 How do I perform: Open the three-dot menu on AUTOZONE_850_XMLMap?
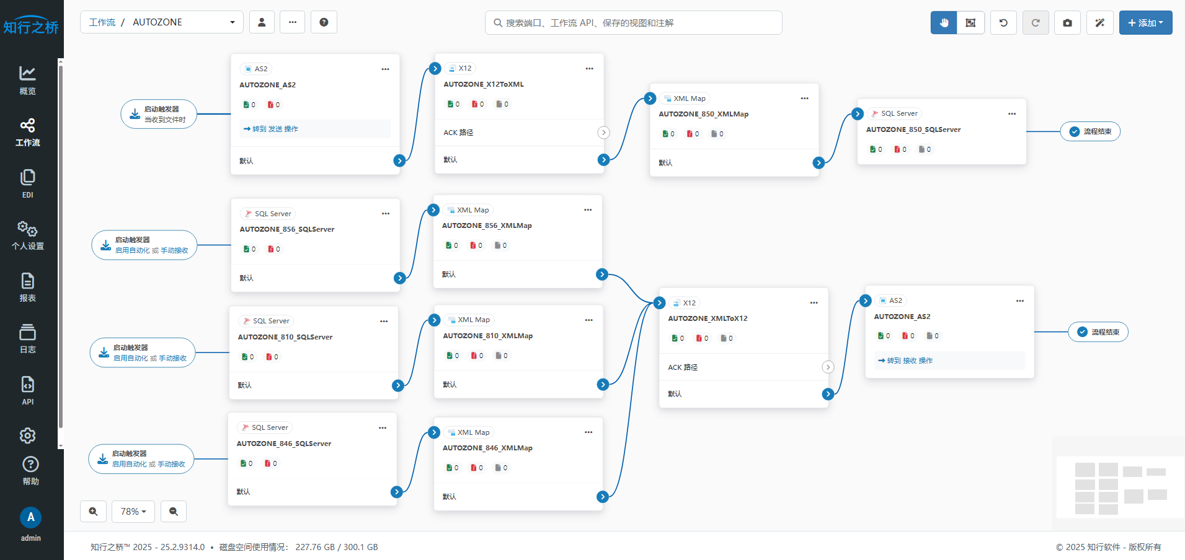pyautogui.click(x=804, y=98)
